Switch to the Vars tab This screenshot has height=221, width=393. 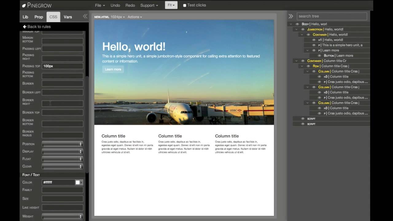click(68, 17)
